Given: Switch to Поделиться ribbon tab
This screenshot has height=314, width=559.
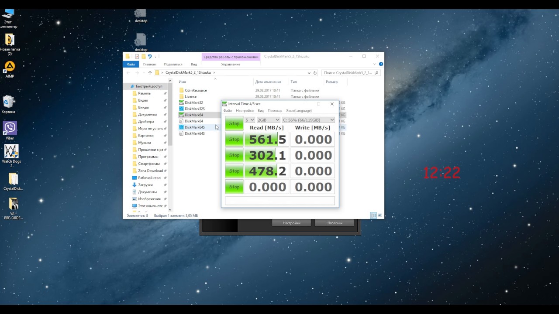Looking at the screenshot, I should pyautogui.click(x=173, y=64).
